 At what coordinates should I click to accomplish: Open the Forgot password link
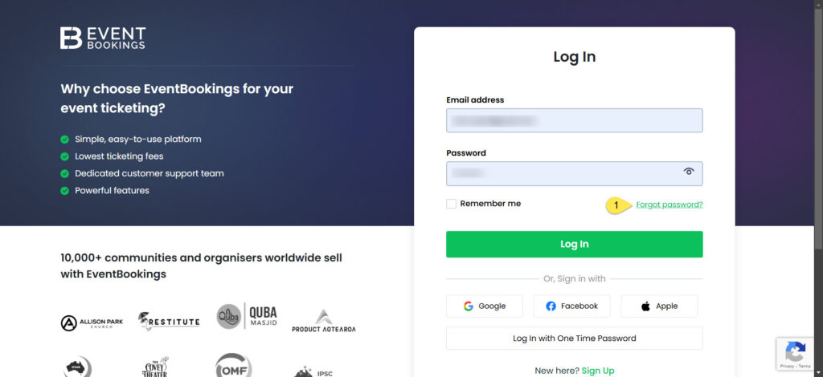pos(669,205)
